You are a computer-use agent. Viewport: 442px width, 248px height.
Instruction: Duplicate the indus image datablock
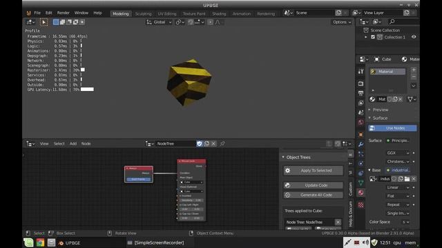click(401, 179)
